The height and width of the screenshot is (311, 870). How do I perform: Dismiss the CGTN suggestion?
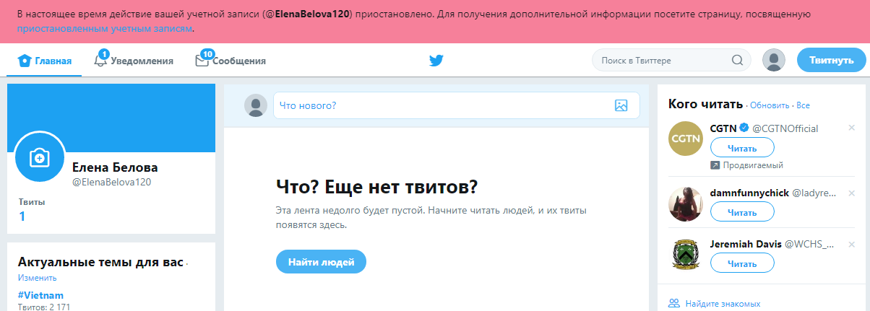click(x=851, y=128)
